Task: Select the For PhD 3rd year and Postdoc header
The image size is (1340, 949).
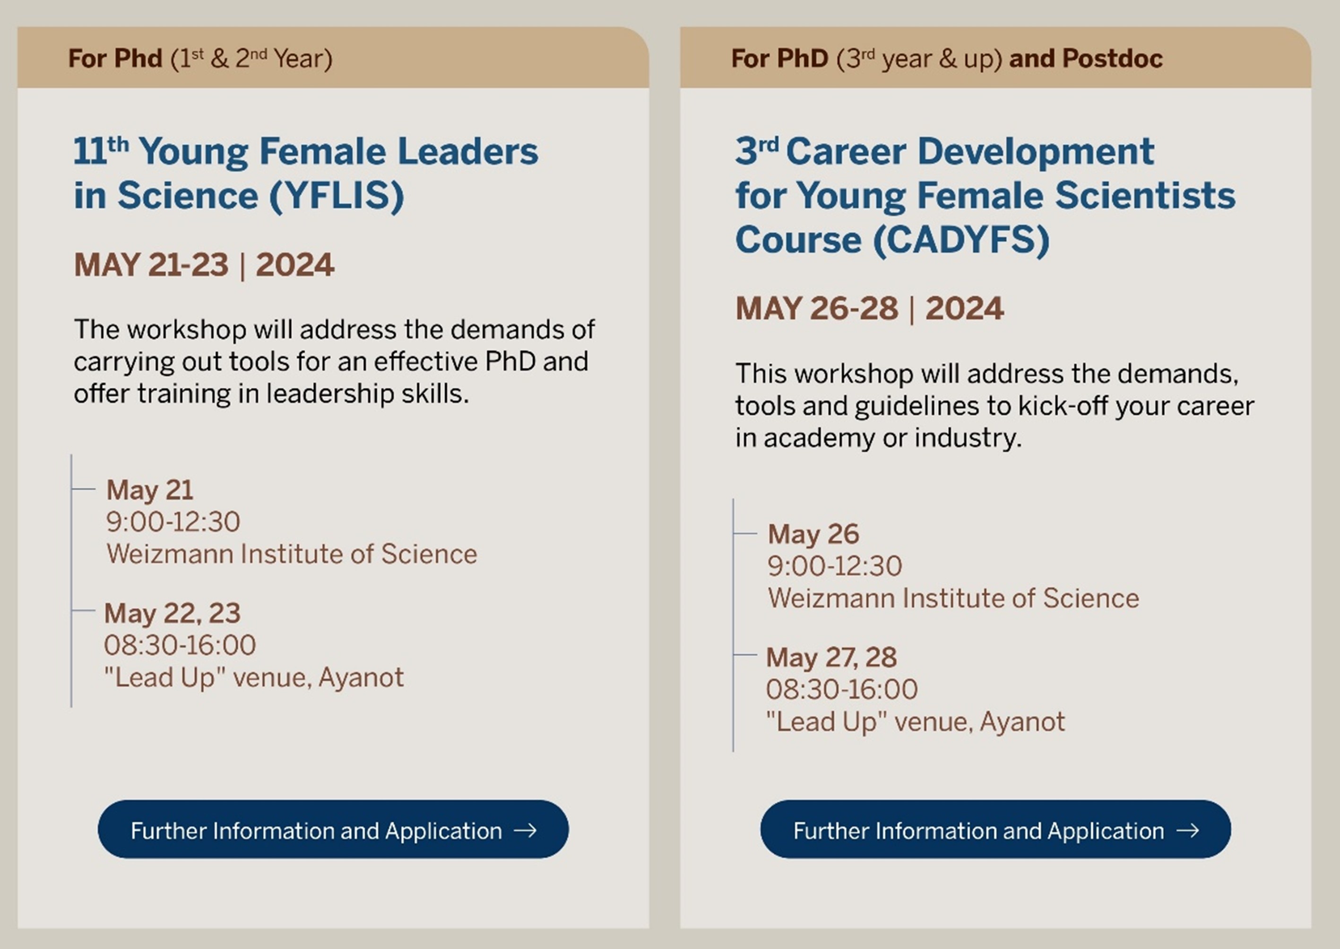Action: [947, 59]
